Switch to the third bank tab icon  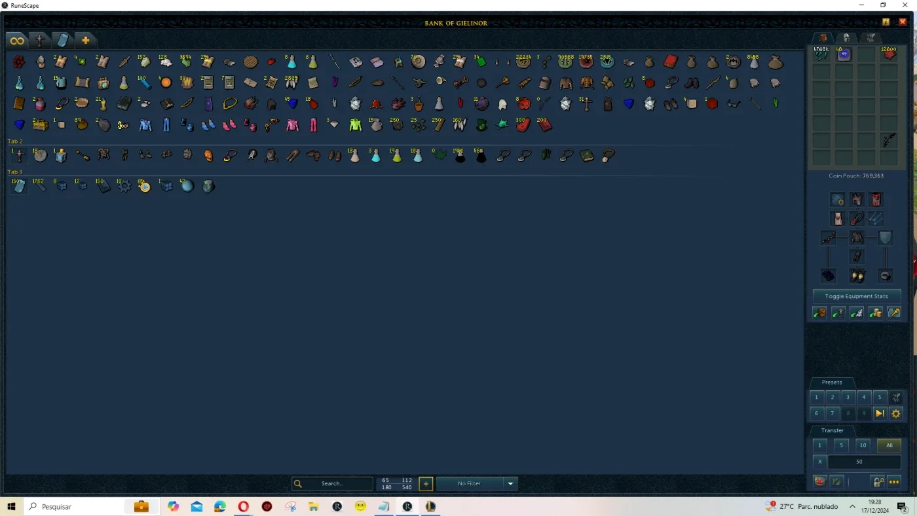[x=62, y=41]
